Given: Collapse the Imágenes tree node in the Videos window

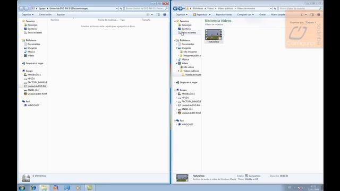Looking at the screenshot, I should point(177,48).
